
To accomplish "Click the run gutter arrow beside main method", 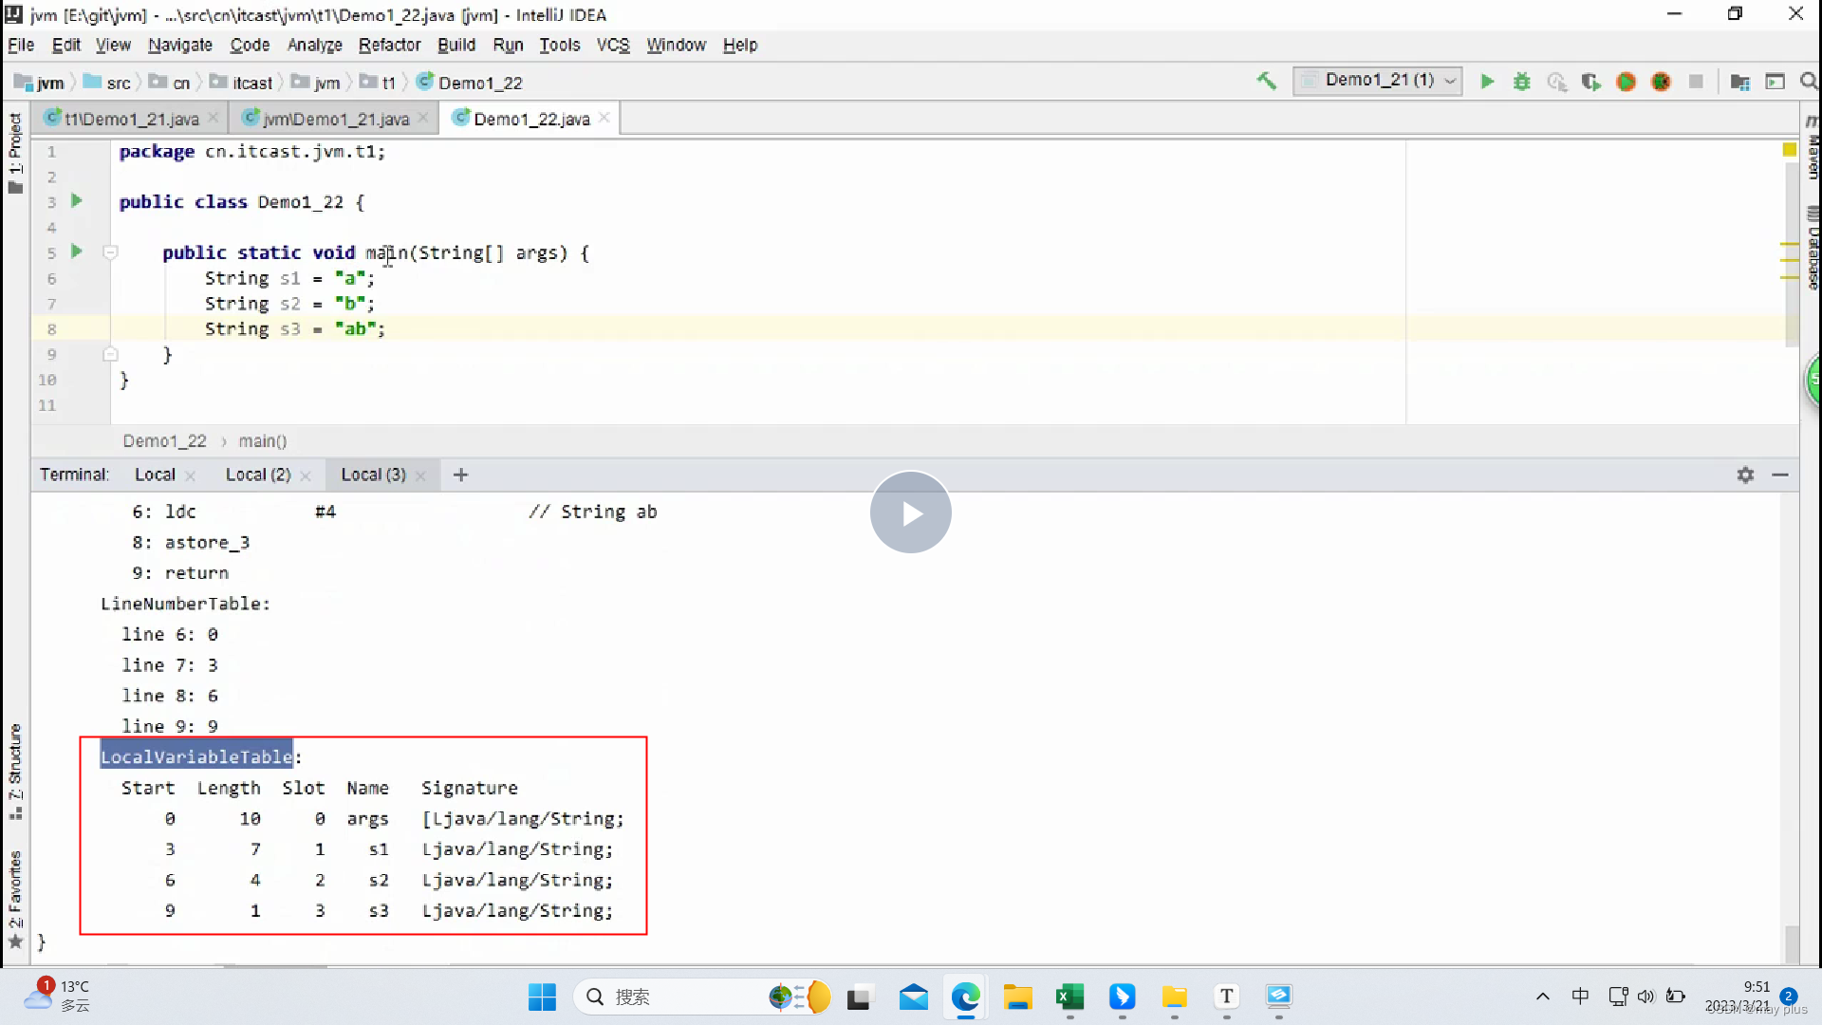I will (77, 252).
